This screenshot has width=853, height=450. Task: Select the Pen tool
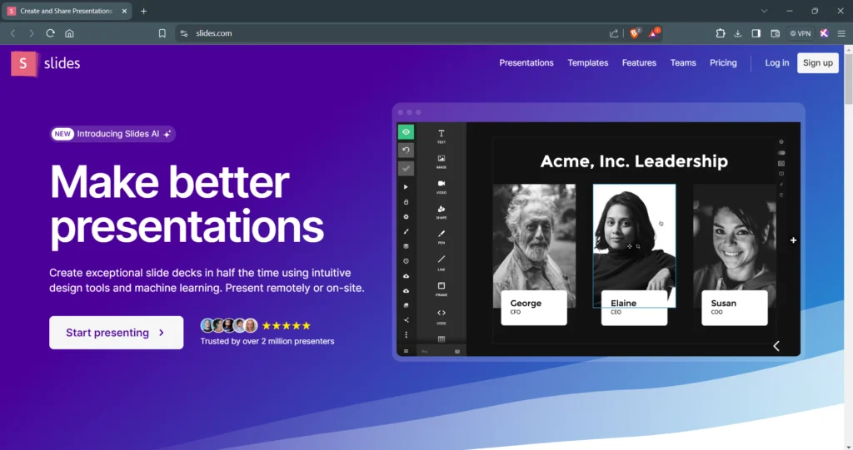(x=441, y=236)
